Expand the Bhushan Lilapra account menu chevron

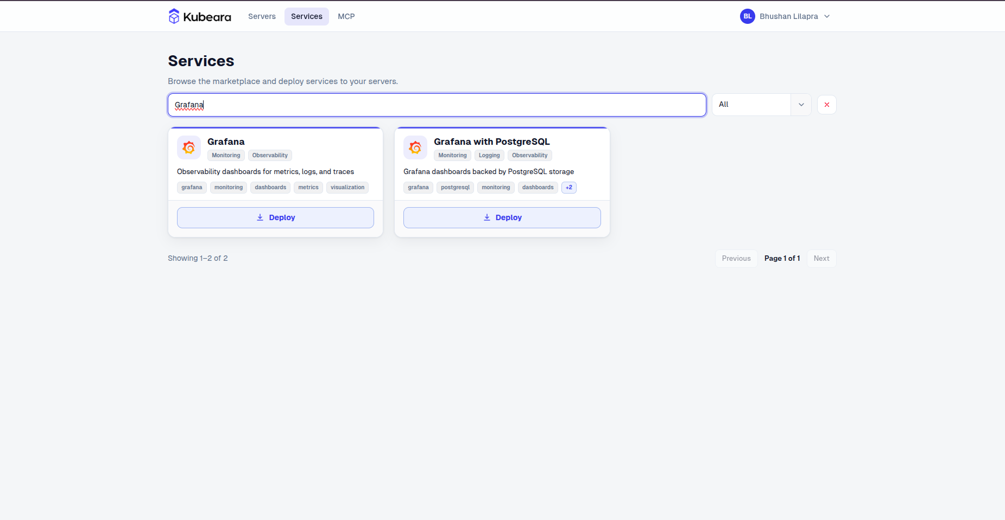pyautogui.click(x=827, y=16)
